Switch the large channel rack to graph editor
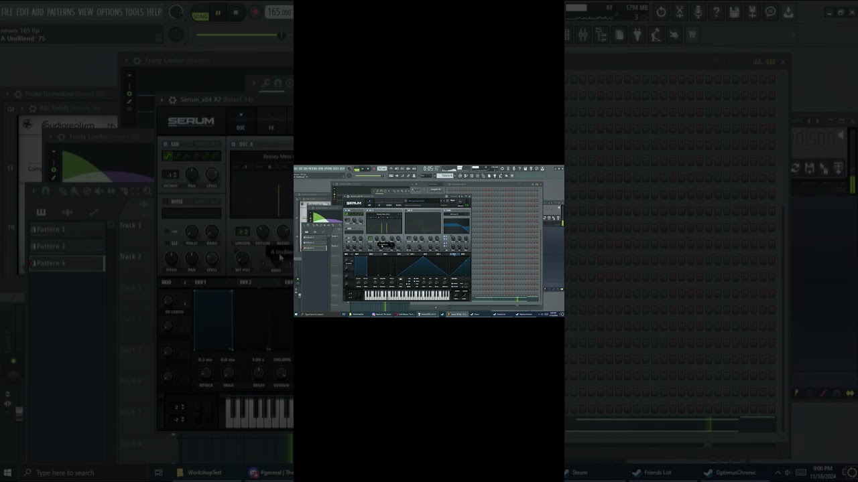858x482 pixels. [759, 62]
